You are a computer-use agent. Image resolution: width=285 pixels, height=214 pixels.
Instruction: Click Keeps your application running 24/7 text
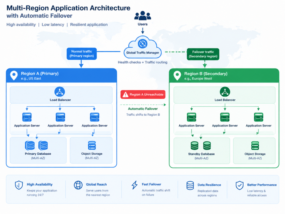pos(42,193)
